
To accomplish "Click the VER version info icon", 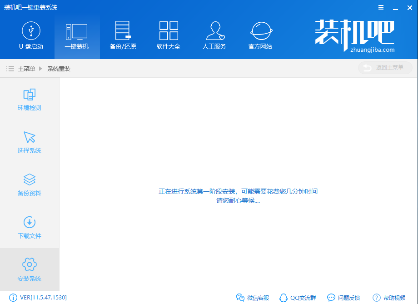I will pos(13,298).
